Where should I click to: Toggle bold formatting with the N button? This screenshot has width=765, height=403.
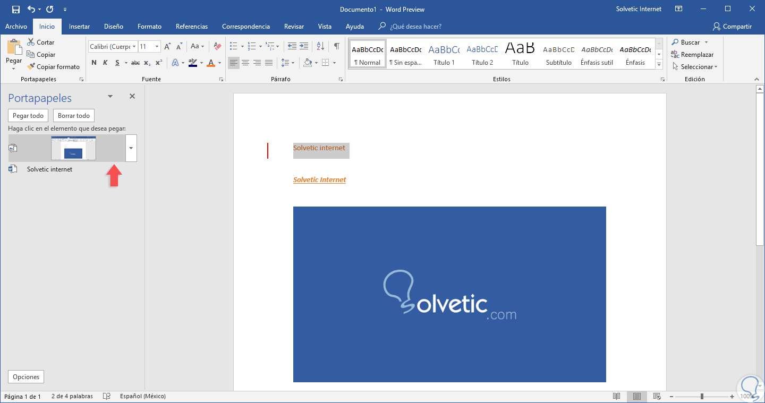click(x=94, y=63)
